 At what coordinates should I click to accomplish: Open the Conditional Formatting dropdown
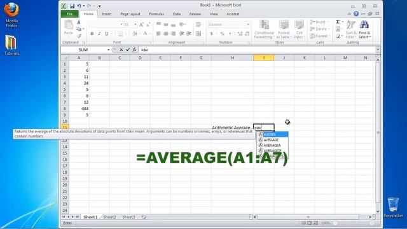(264, 29)
